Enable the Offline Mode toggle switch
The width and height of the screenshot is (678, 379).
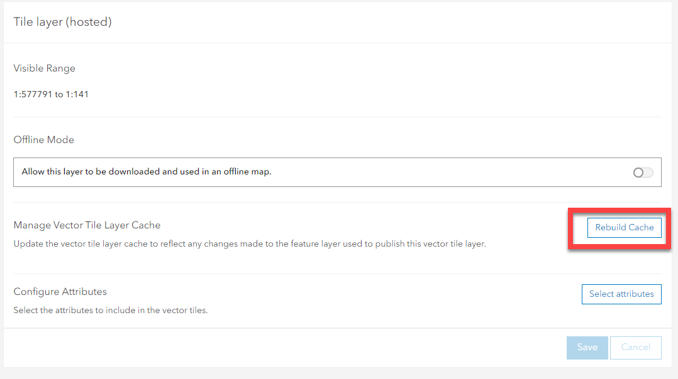643,173
